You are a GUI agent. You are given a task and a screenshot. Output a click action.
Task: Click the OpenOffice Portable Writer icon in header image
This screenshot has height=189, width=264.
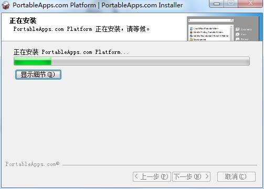point(191,29)
